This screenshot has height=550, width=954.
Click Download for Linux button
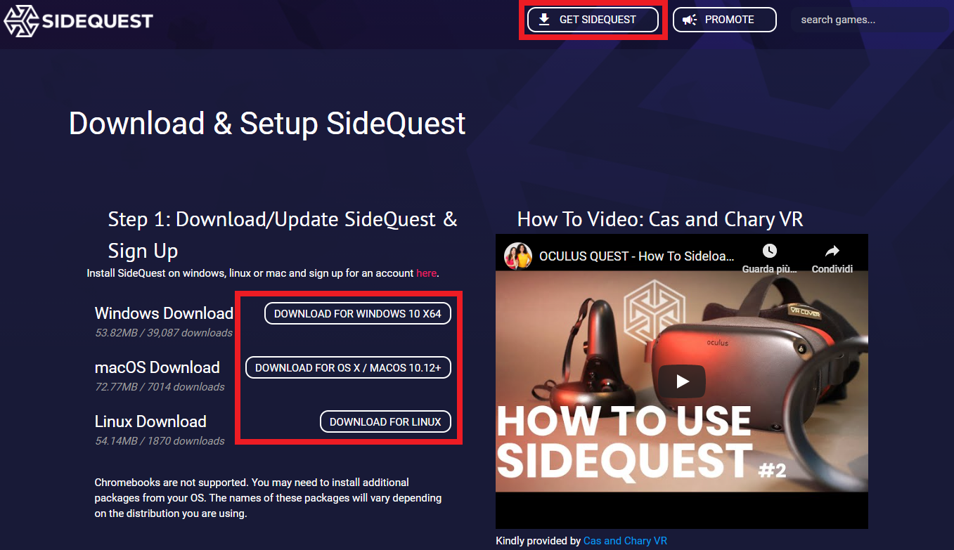pos(385,421)
